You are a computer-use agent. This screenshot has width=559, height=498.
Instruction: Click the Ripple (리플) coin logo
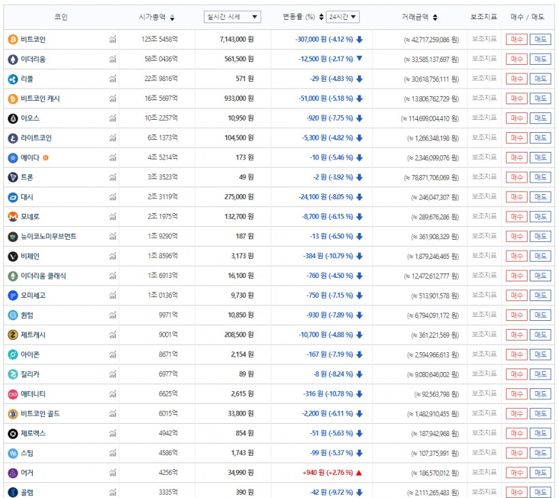[x=13, y=79]
